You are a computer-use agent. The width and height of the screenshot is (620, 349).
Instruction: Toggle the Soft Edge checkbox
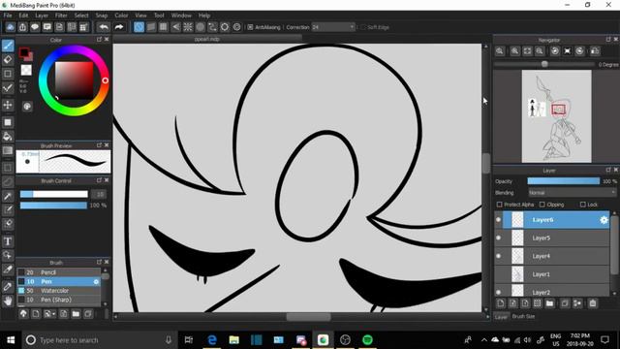coord(363,27)
